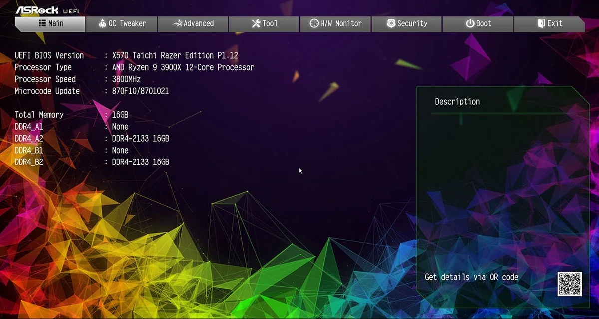Open the Boot tab
Viewport: 599px width, 319px height.
click(478, 24)
